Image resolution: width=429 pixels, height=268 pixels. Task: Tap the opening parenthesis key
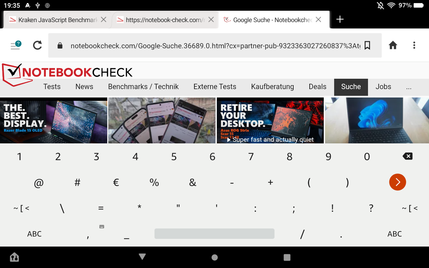tap(309, 183)
